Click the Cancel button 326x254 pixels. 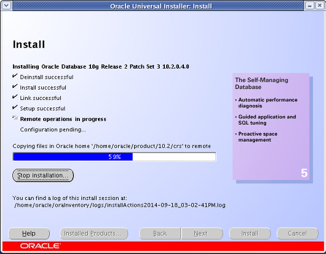point(298,234)
